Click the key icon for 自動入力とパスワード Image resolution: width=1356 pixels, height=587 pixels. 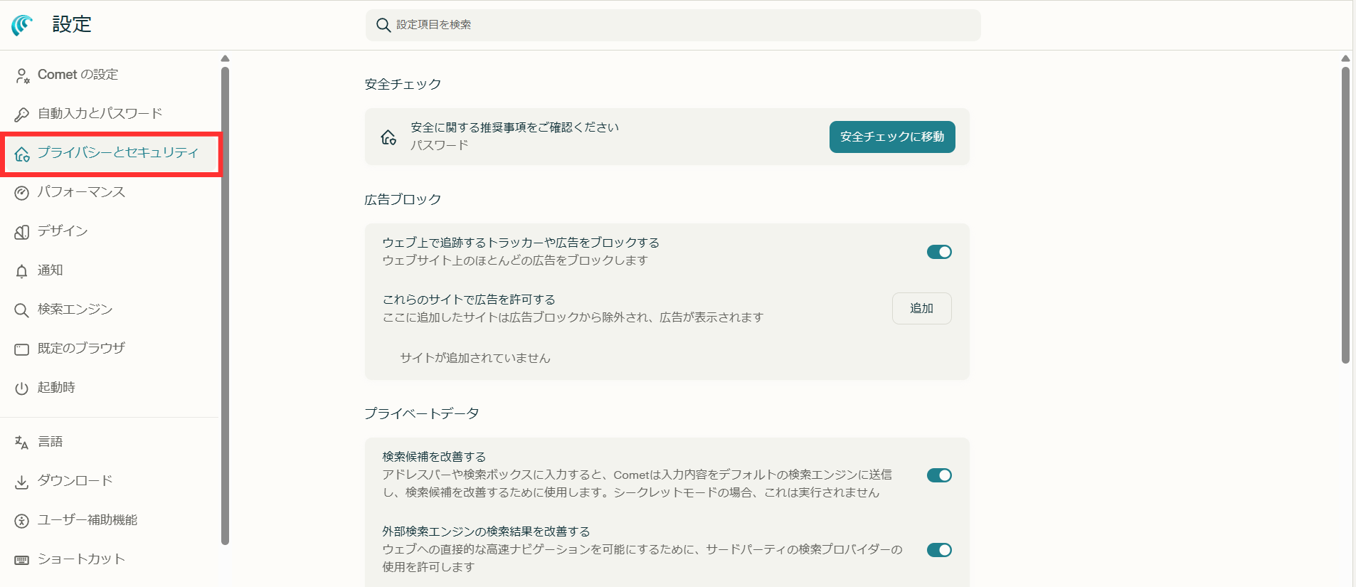tap(22, 114)
